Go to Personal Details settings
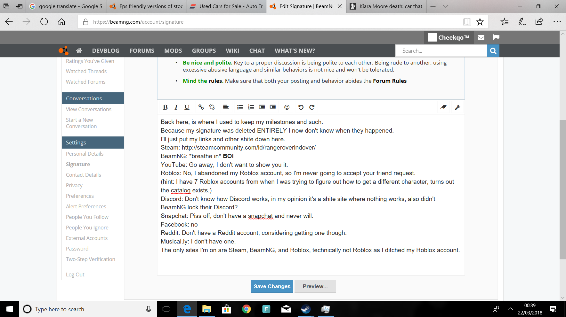The image size is (566, 317). click(85, 154)
